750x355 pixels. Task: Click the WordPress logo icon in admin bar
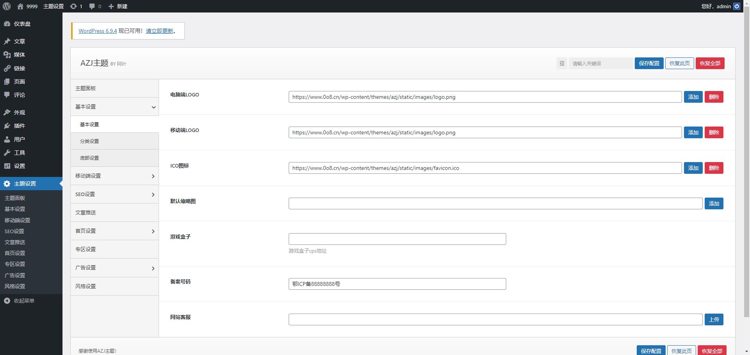(7, 6)
